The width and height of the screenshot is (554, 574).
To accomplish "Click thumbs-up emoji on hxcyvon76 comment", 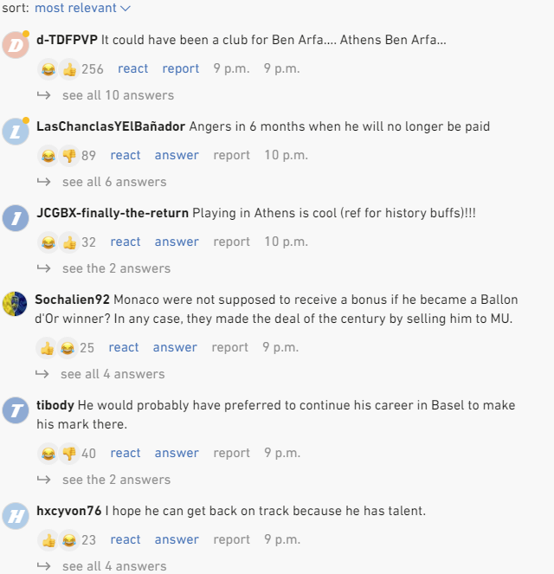I will click(x=48, y=540).
